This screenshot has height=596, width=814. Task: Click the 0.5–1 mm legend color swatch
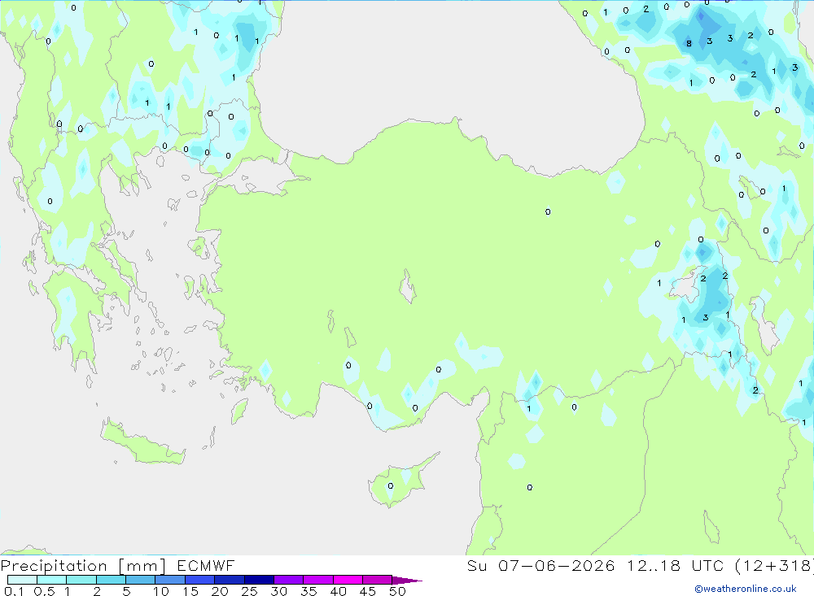[51, 580]
